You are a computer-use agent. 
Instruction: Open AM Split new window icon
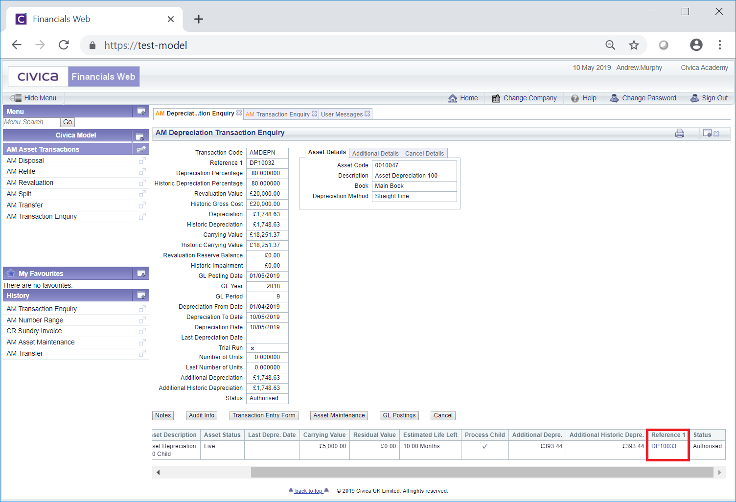(142, 194)
